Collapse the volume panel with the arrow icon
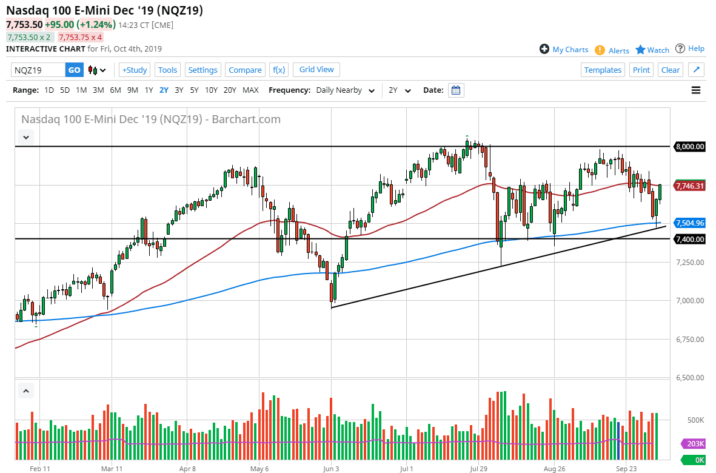 click(26, 391)
